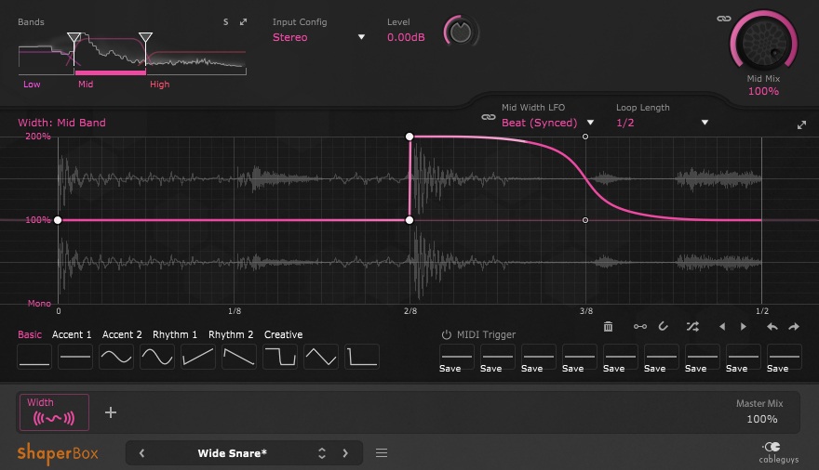Solo the band with the S button
Image resolution: width=819 pixels, height=470 pixels.
(225, 22)
